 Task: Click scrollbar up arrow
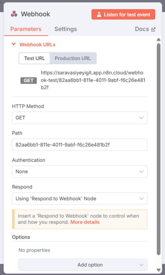point(159,40)
